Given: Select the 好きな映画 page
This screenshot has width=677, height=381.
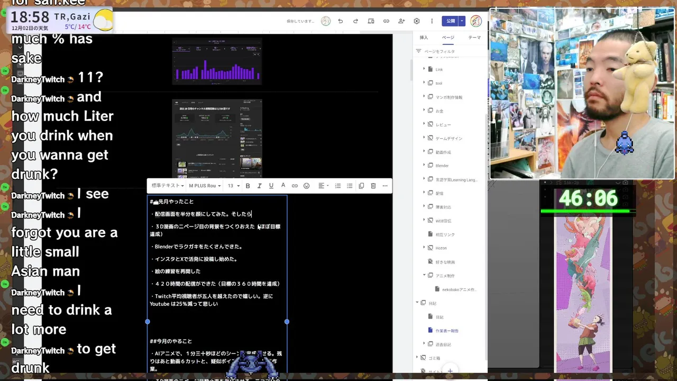Looking at the screenshot, I should tap(445, 262).
